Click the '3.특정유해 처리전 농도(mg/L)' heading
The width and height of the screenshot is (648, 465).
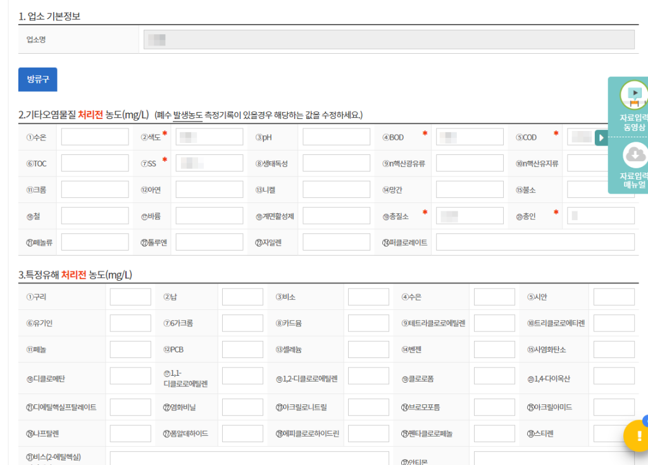[x=75, y=275]
